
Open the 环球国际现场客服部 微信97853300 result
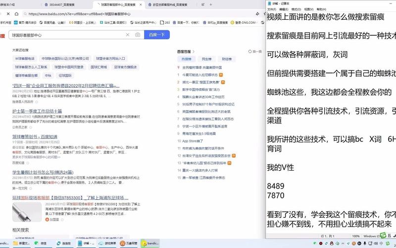[70, 197]
